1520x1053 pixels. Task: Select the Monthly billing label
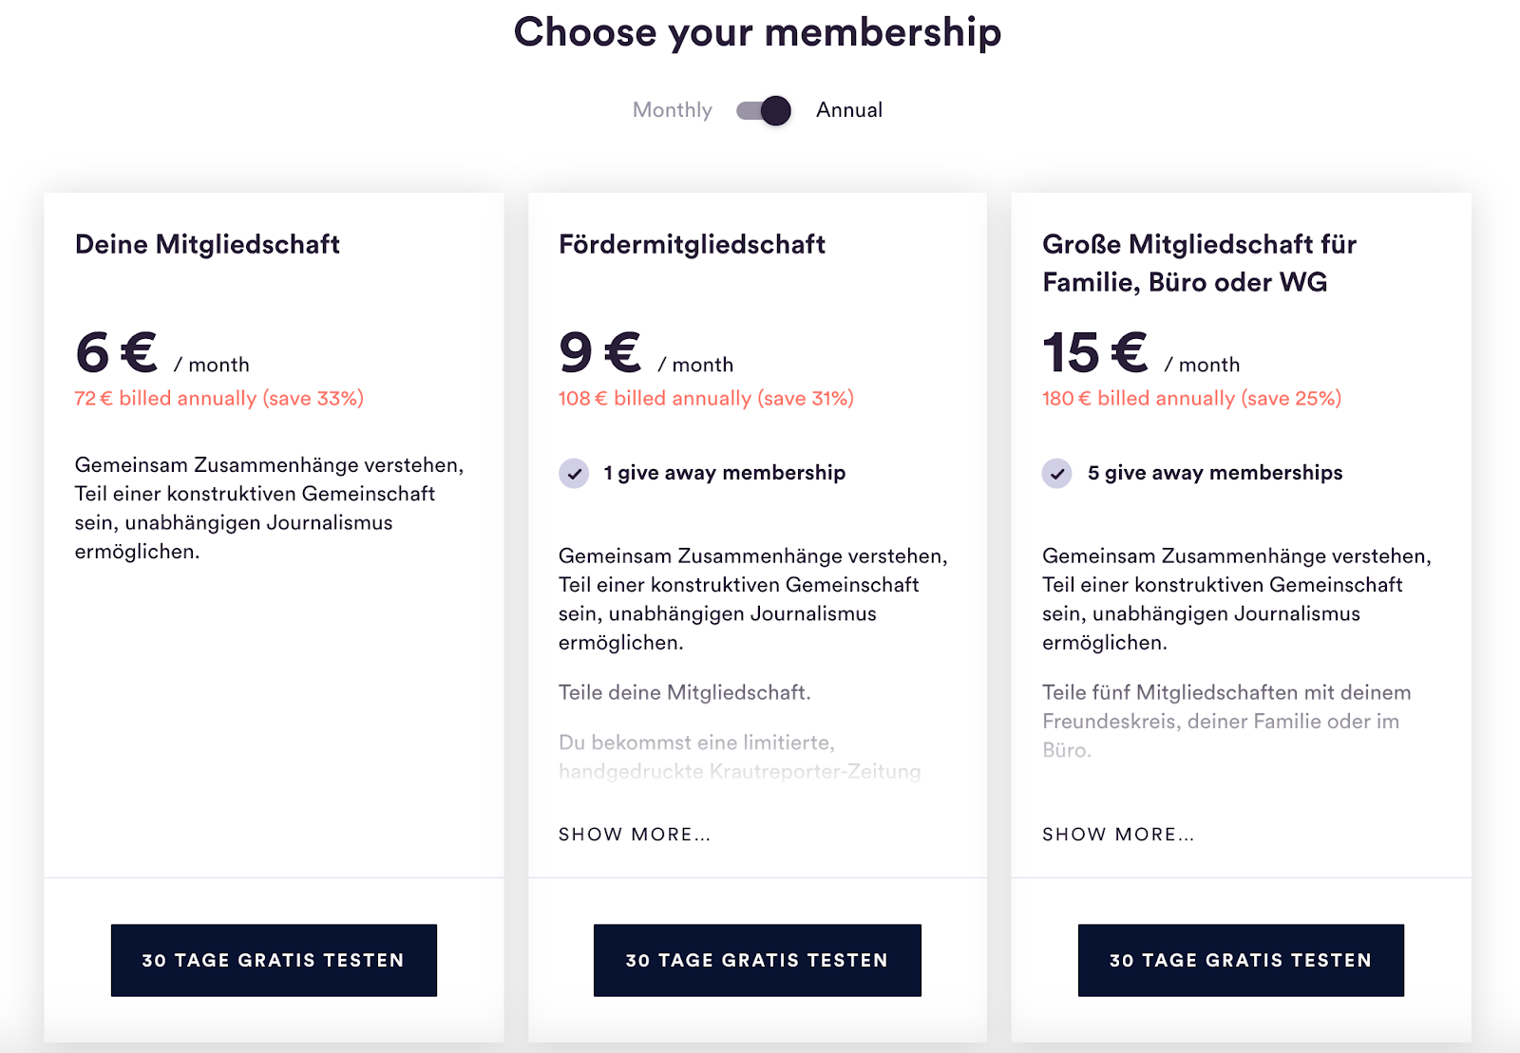pyautogui.click(x=673, y=110)
